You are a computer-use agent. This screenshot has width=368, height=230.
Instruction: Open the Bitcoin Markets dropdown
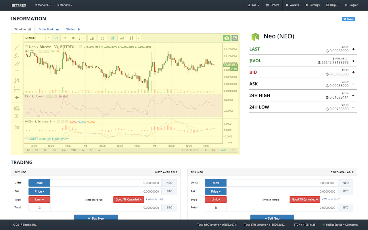[x=43, y=5]
